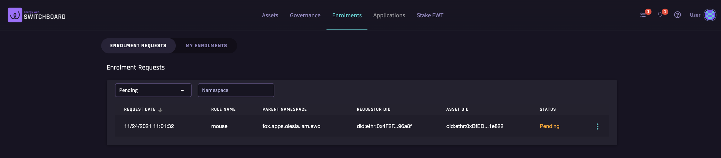The image size is (721, 158).
Task: Open the Stake EWT page
Action: click(430, 15)
